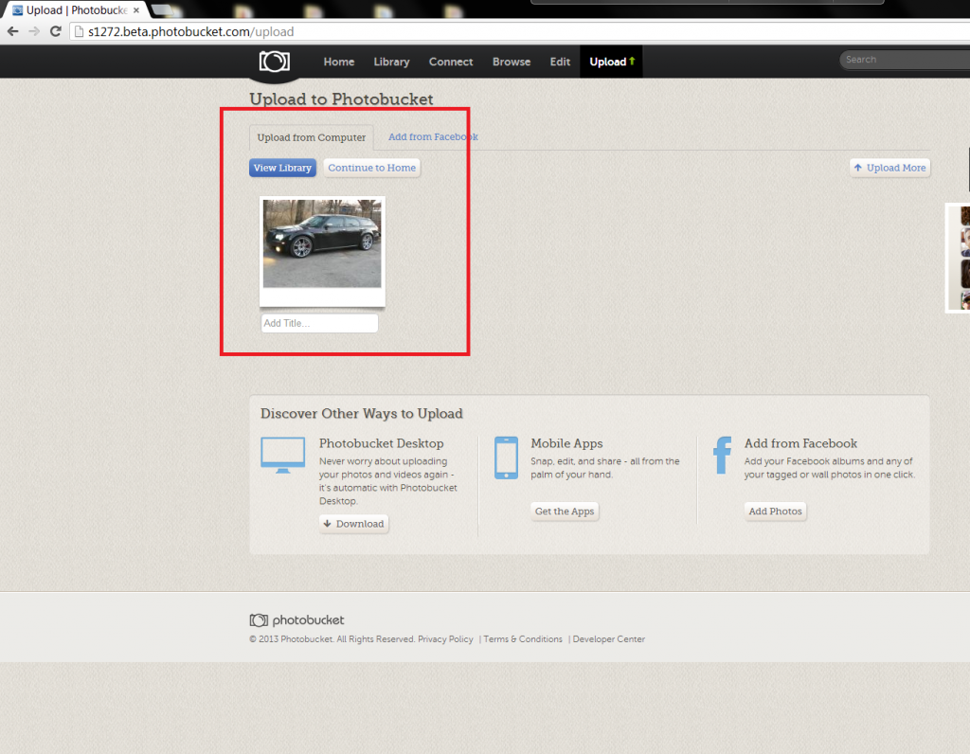
Task: Click the browser back arrow
Action: coord(12,31)
